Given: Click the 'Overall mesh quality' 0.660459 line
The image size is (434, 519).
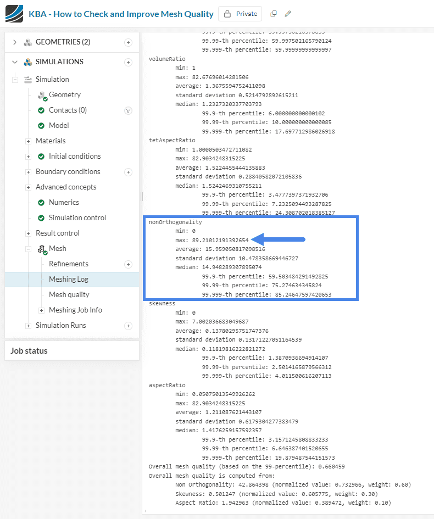Looking at the screenshot, I should [x=247, y=467].
